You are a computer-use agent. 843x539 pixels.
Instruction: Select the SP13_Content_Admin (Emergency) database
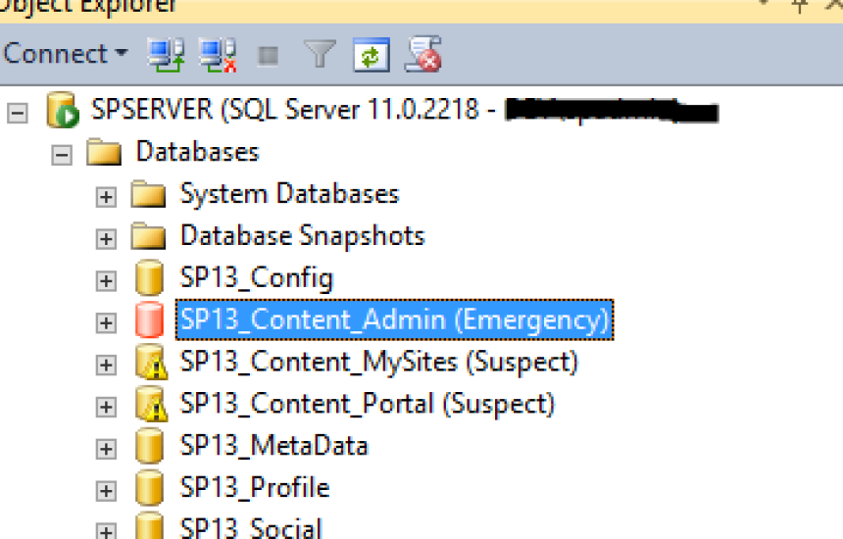coord(394,320)
